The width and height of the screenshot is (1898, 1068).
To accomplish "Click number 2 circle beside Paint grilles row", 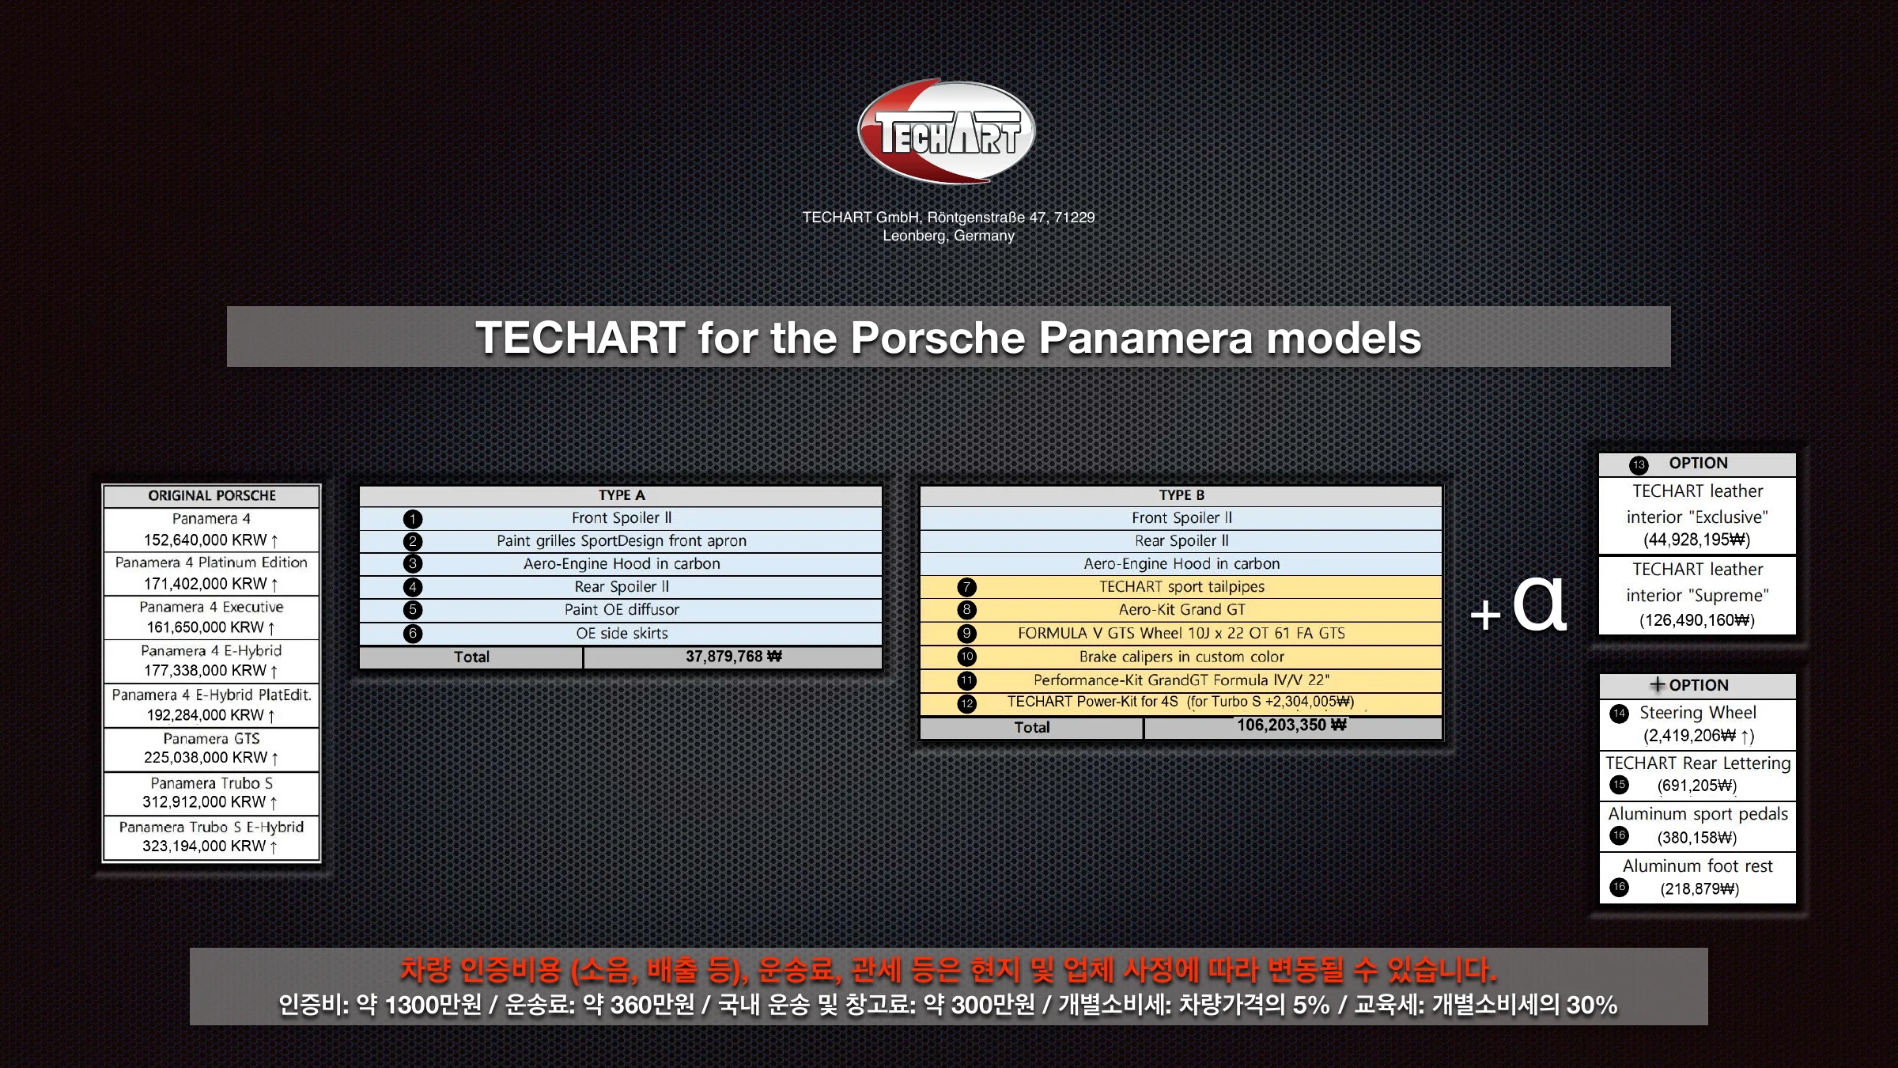I will 413,542.
